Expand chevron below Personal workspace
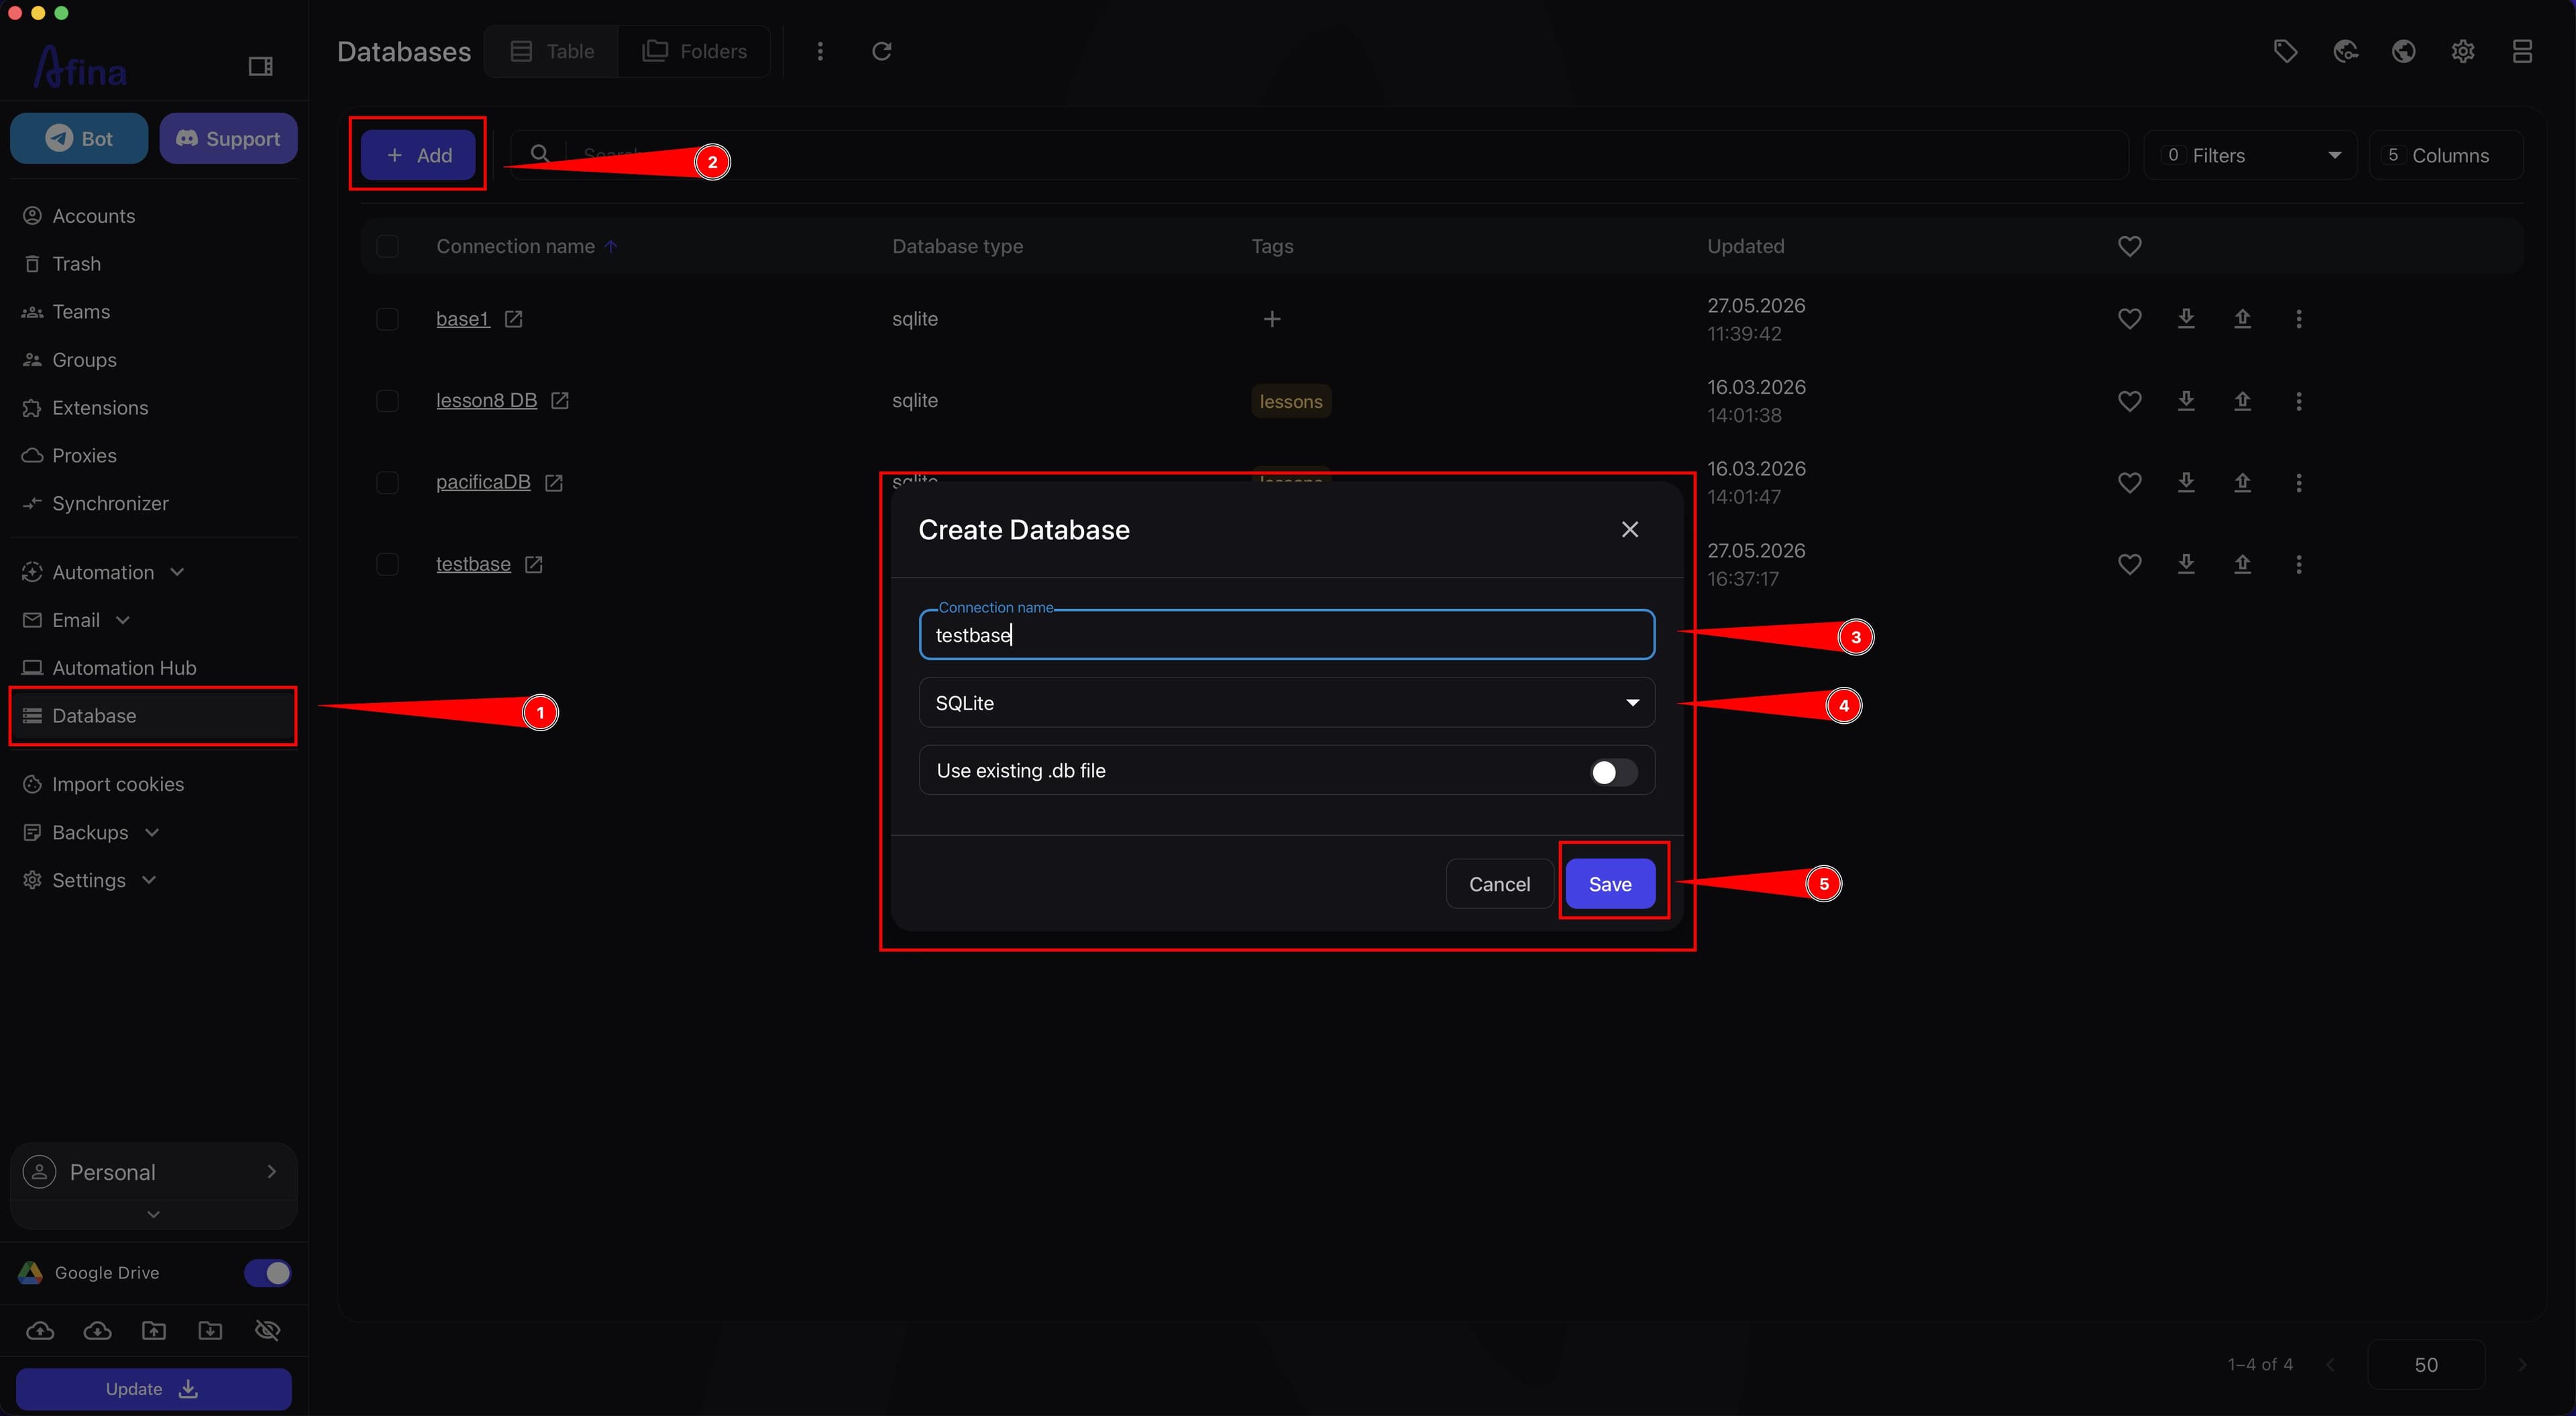This screenshot has height=1416, width=2576. 153,1214
